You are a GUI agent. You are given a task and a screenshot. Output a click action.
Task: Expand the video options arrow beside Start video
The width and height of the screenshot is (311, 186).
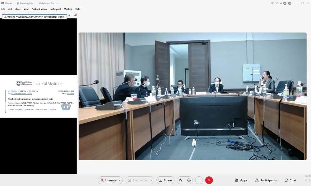[151, 180]
